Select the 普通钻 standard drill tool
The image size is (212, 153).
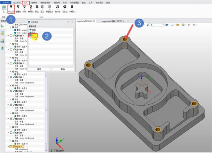(x=18, y=9)
